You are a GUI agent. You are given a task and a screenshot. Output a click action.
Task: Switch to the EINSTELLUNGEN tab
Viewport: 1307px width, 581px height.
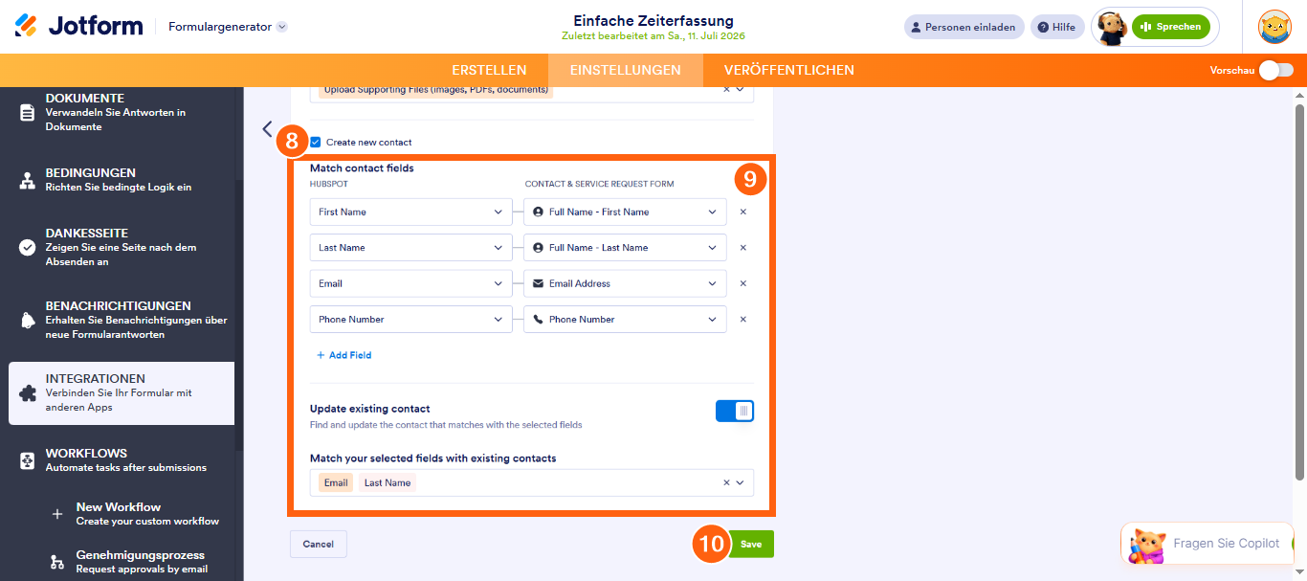click(626, 70)
